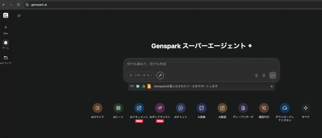Toggle the sidebar collapse menu icon
This screenshot has width=322, height=138.
19,16
